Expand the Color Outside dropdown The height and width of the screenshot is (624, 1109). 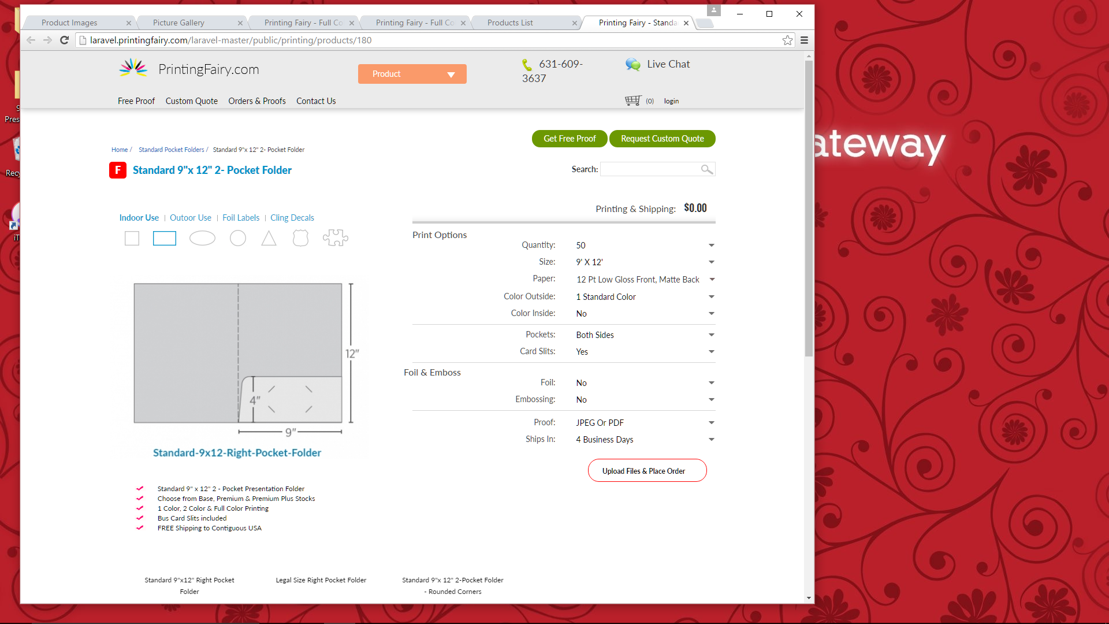click(x=645, y=297)
